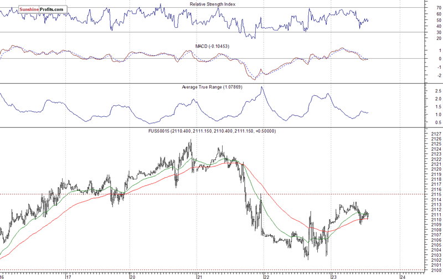The height and width of the screenshot is (279, 443).
Task: Click the price axis value 2127
Action: 436,134
